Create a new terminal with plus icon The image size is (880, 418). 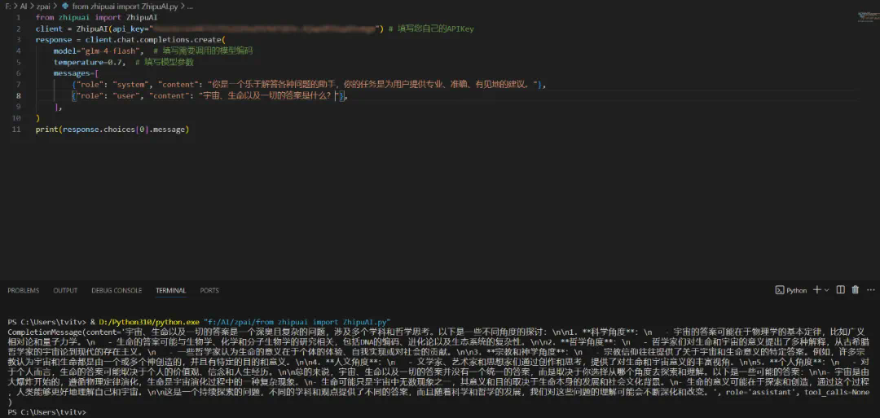click(816, 290)
